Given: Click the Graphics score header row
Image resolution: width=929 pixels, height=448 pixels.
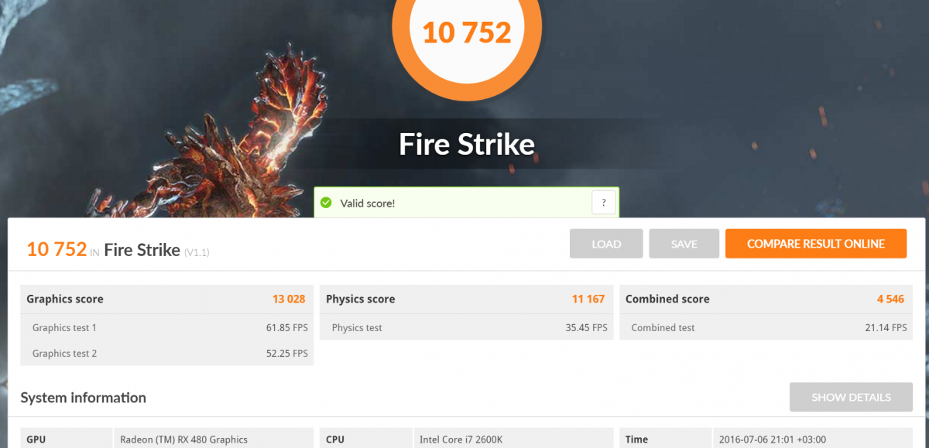Looking at the screenshot, I should [x=166, y=299].
